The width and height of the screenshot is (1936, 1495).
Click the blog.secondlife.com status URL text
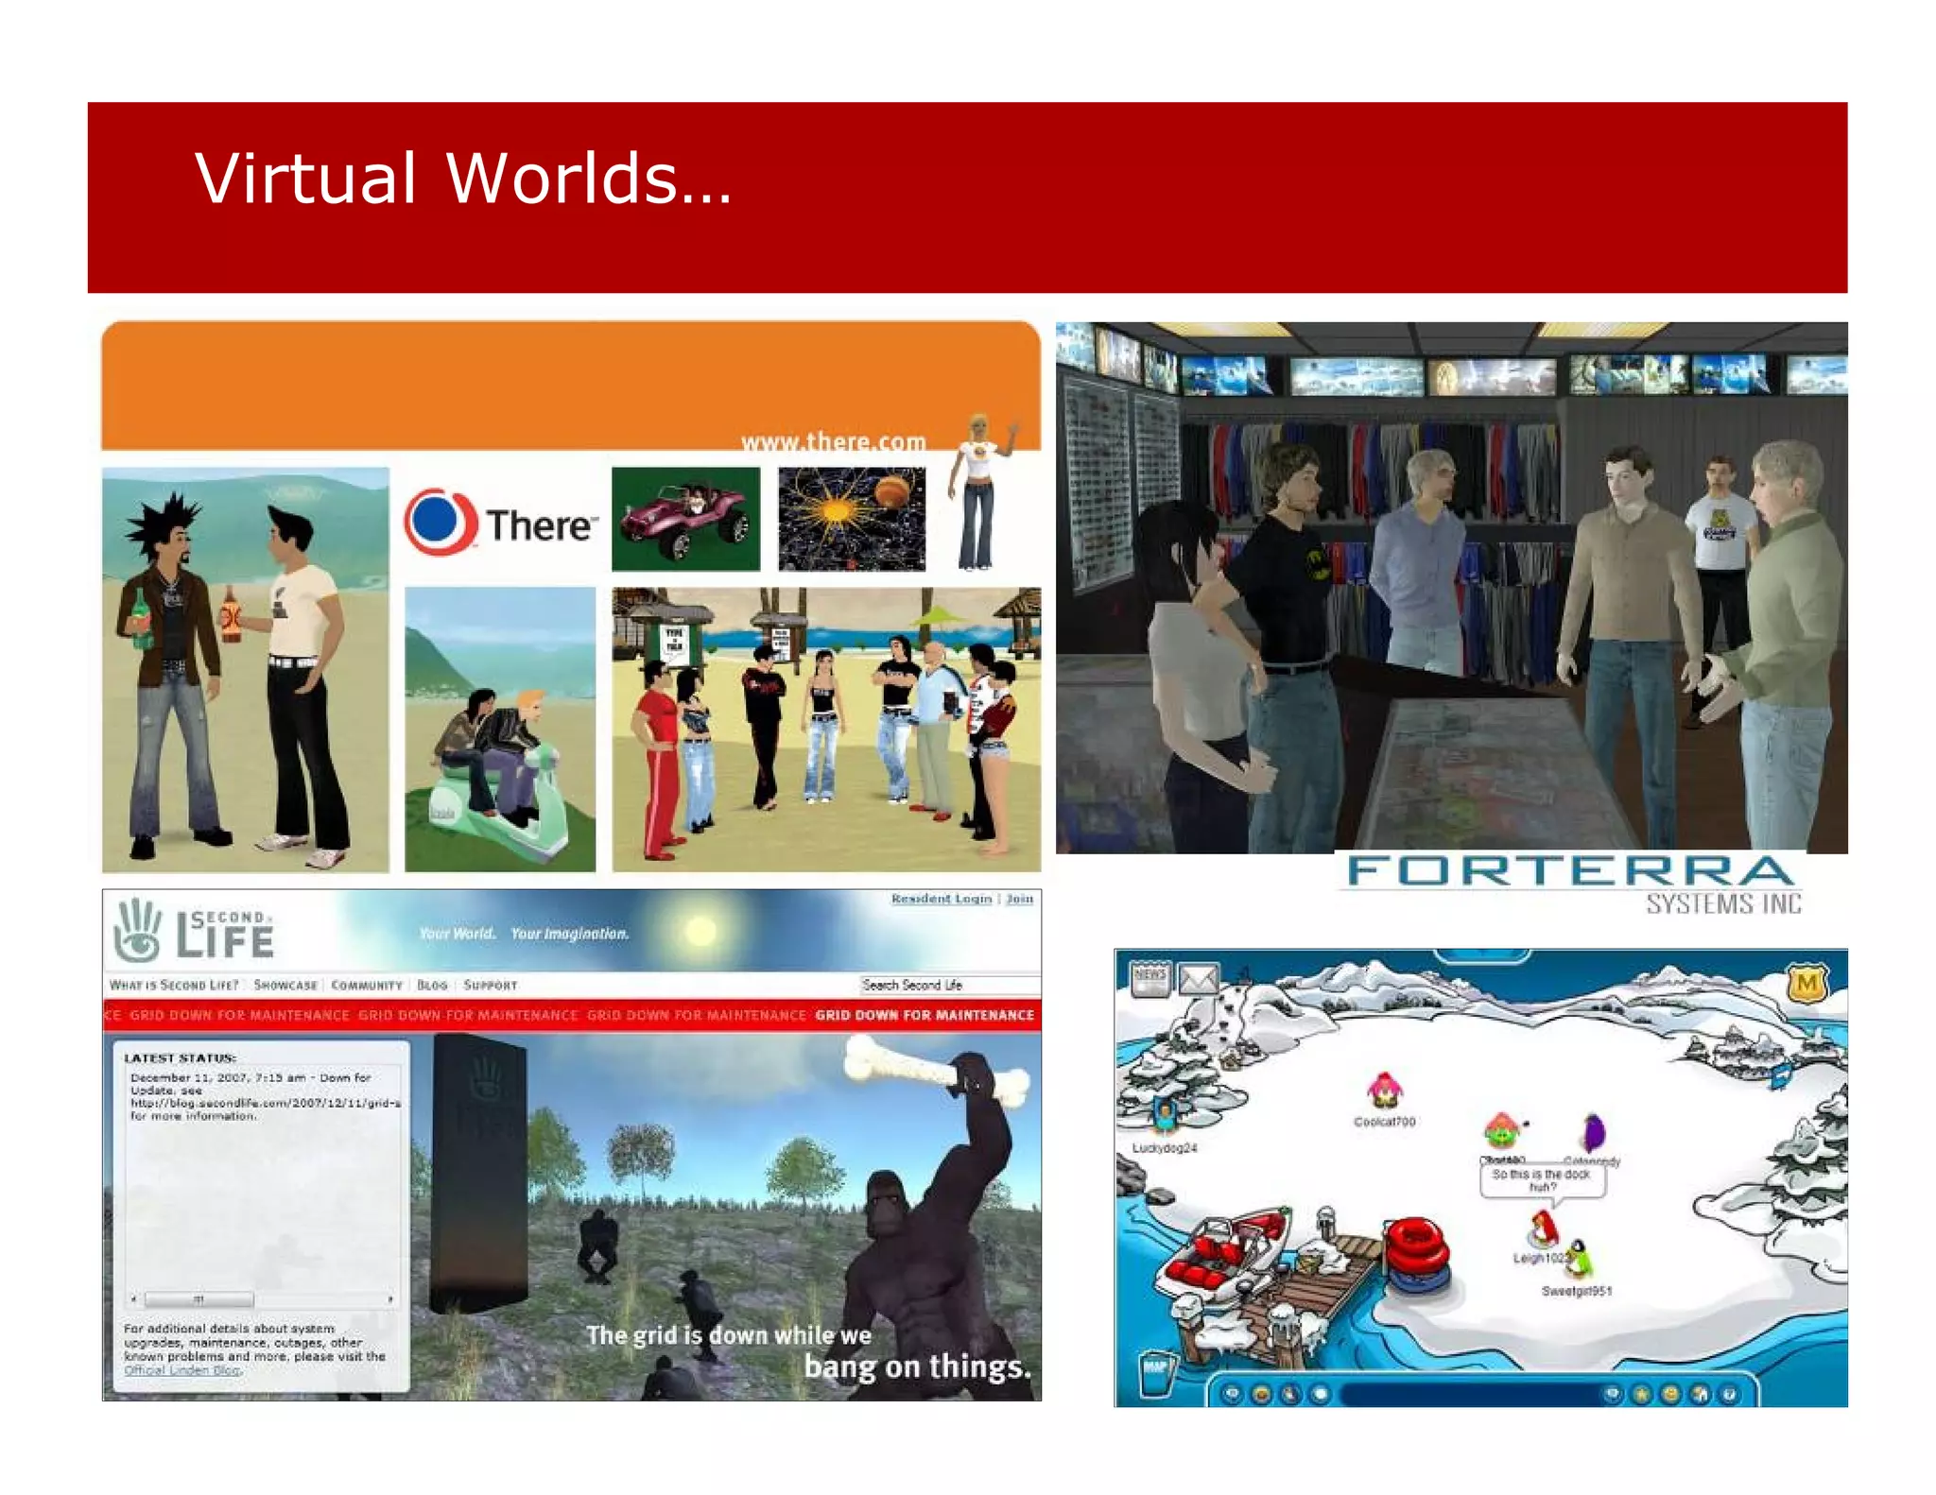pyautogui.click(x=266, y=1103)
